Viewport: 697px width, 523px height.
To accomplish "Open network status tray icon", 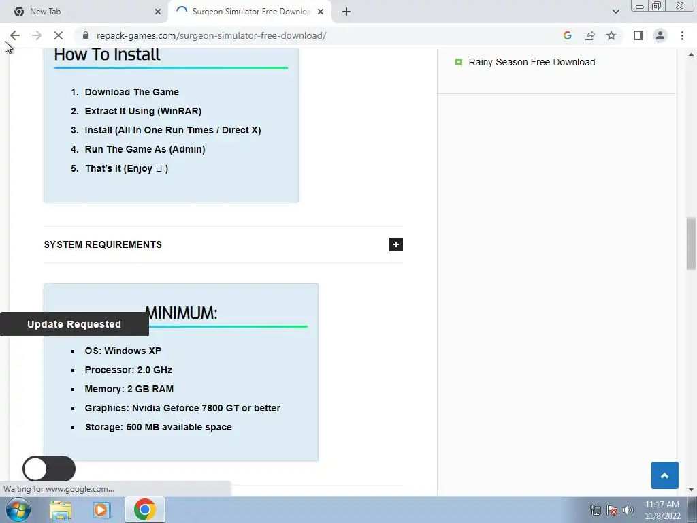I will (x=595, y=510).
